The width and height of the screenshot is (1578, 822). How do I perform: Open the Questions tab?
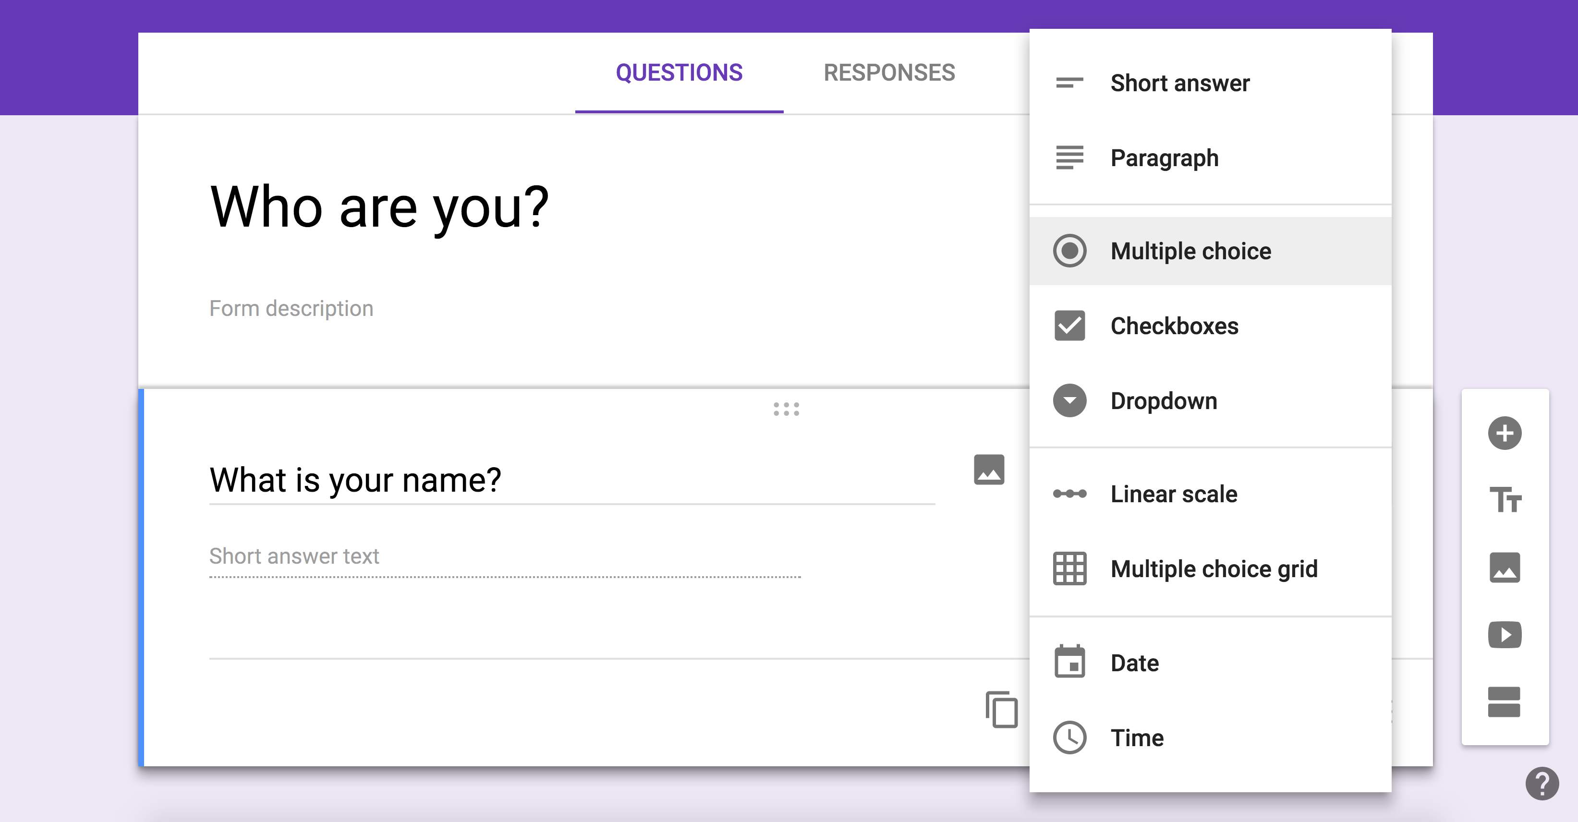[x=679, y=73]
